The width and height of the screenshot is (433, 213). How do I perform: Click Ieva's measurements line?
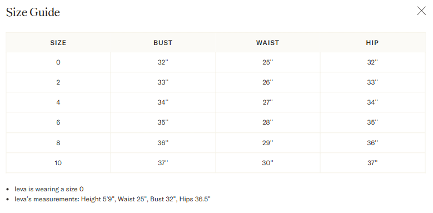pyautogui.click(x=112, y=199)
